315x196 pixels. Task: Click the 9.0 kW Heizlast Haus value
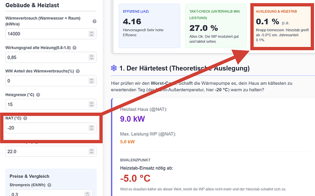[x=132, y=119]
